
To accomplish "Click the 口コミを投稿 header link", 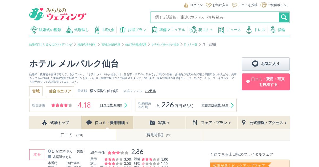I will coord(248,5).
